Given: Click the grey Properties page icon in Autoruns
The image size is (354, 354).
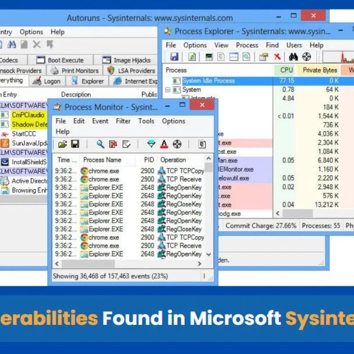Looking at the screenshot, I should [x=24, y=44].
